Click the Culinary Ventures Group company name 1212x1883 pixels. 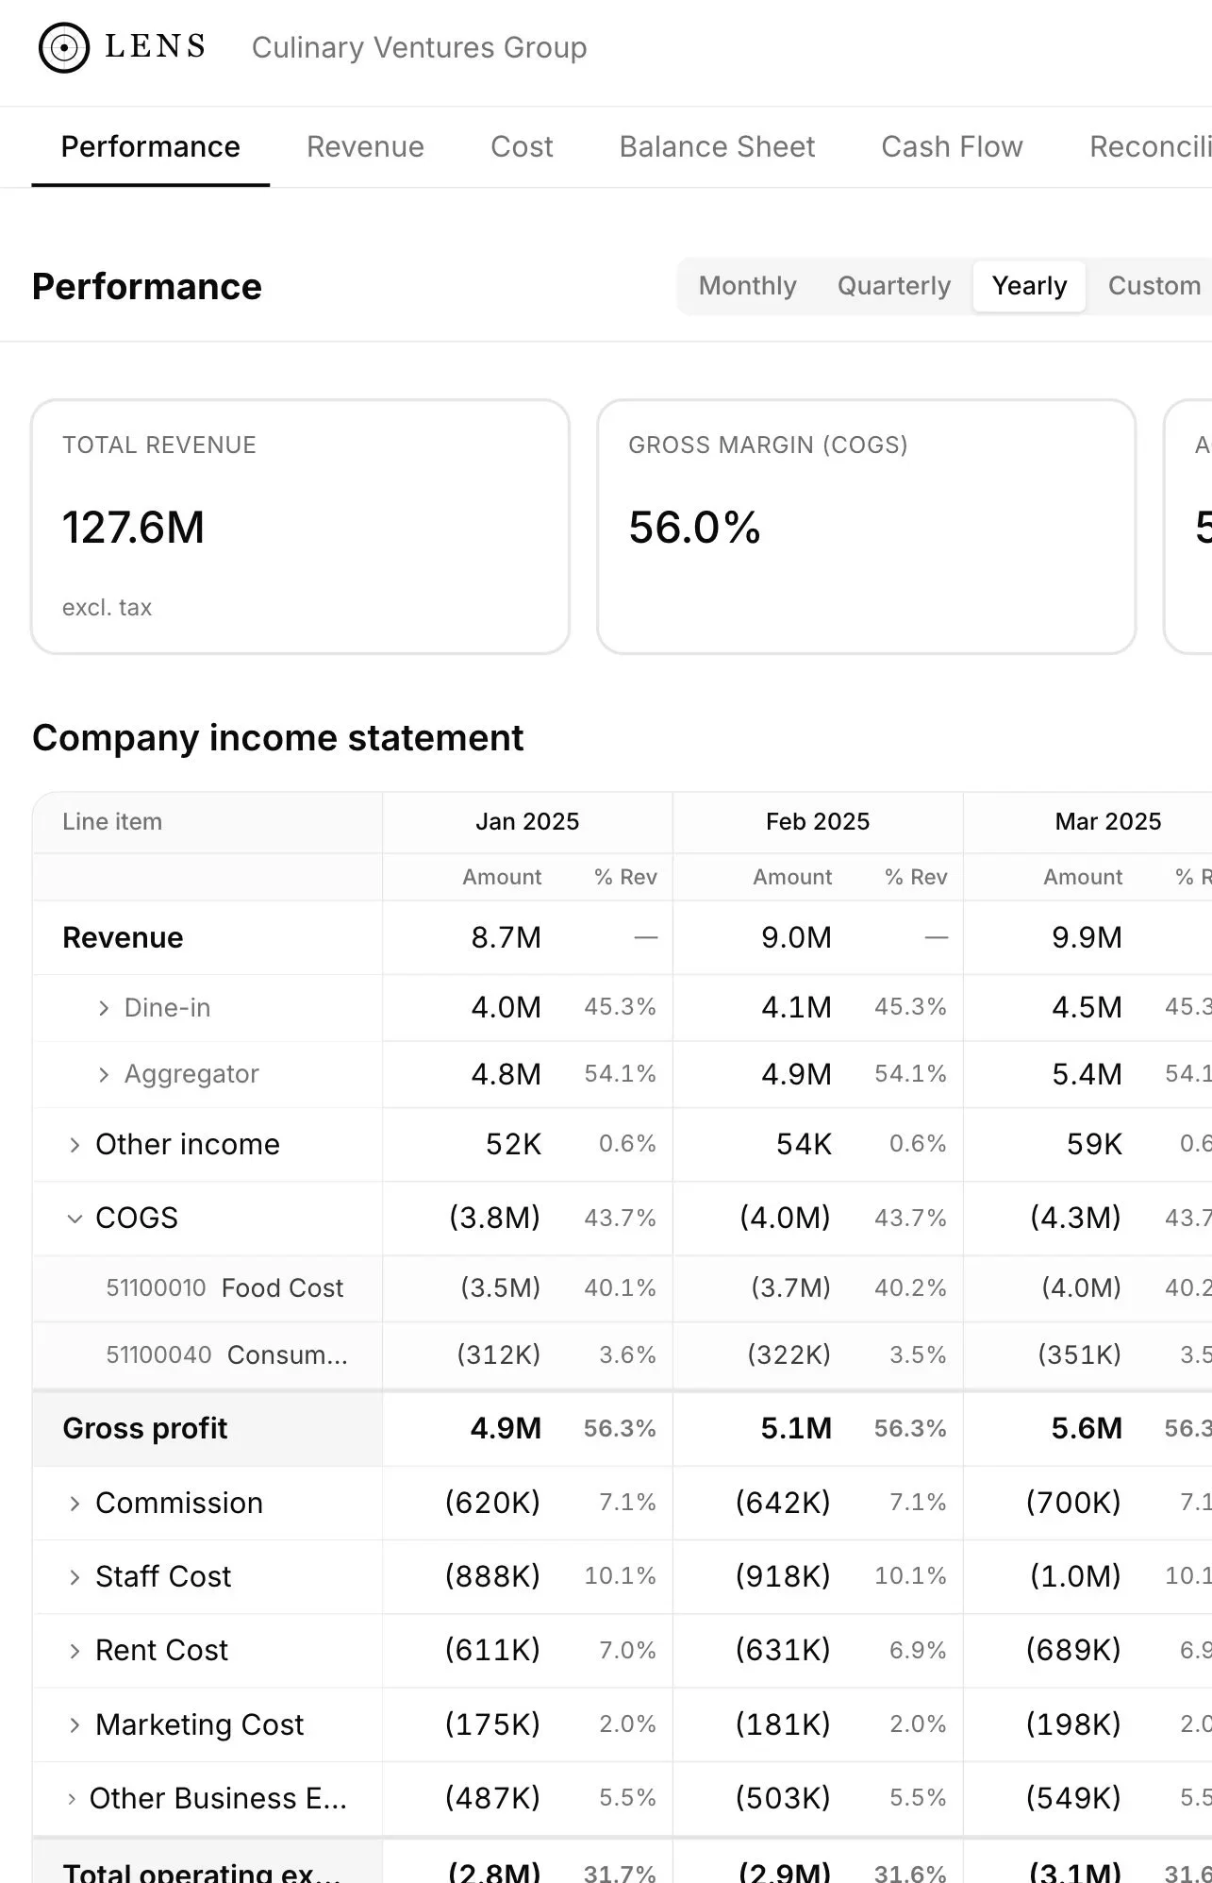click(419, 47)
